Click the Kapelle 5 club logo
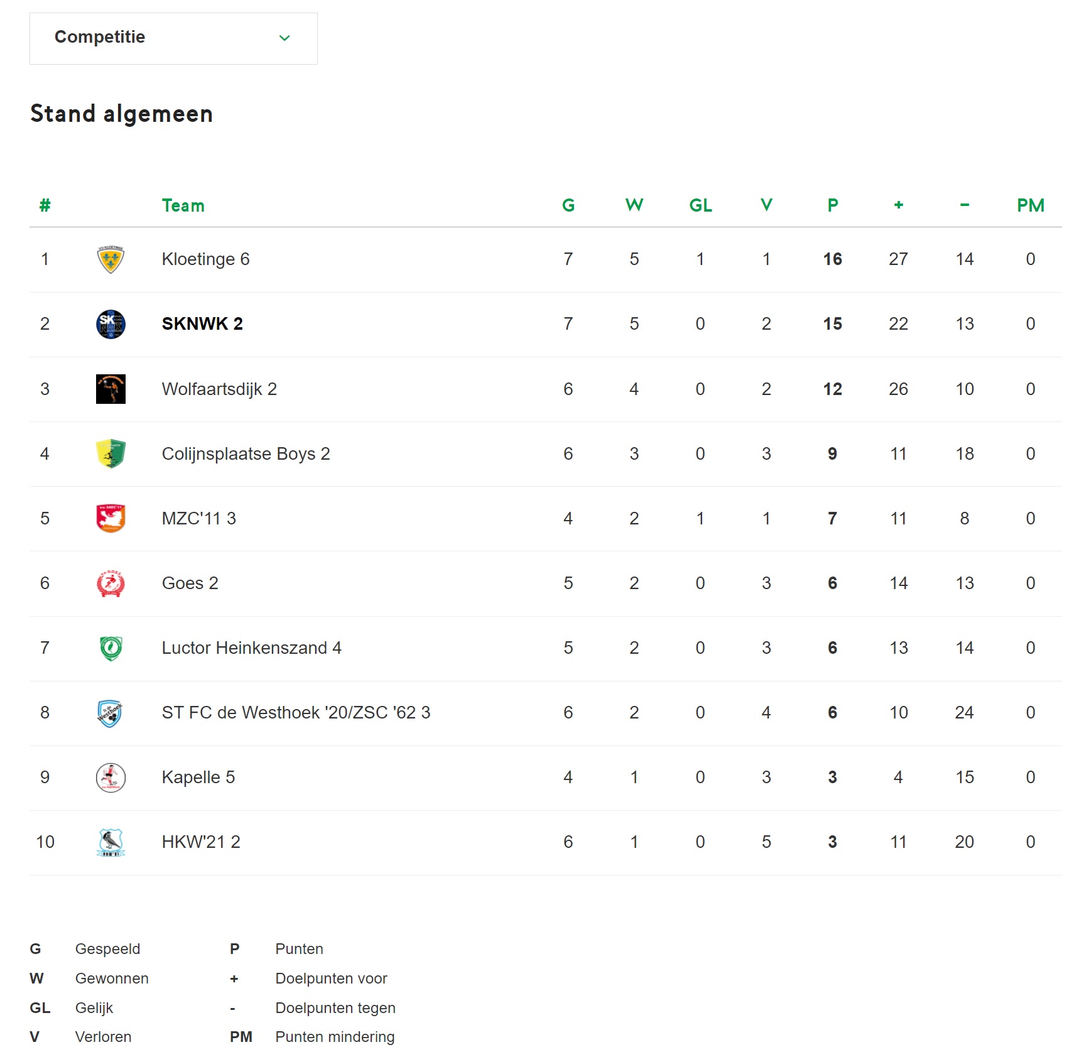 (x=111, y=778)
